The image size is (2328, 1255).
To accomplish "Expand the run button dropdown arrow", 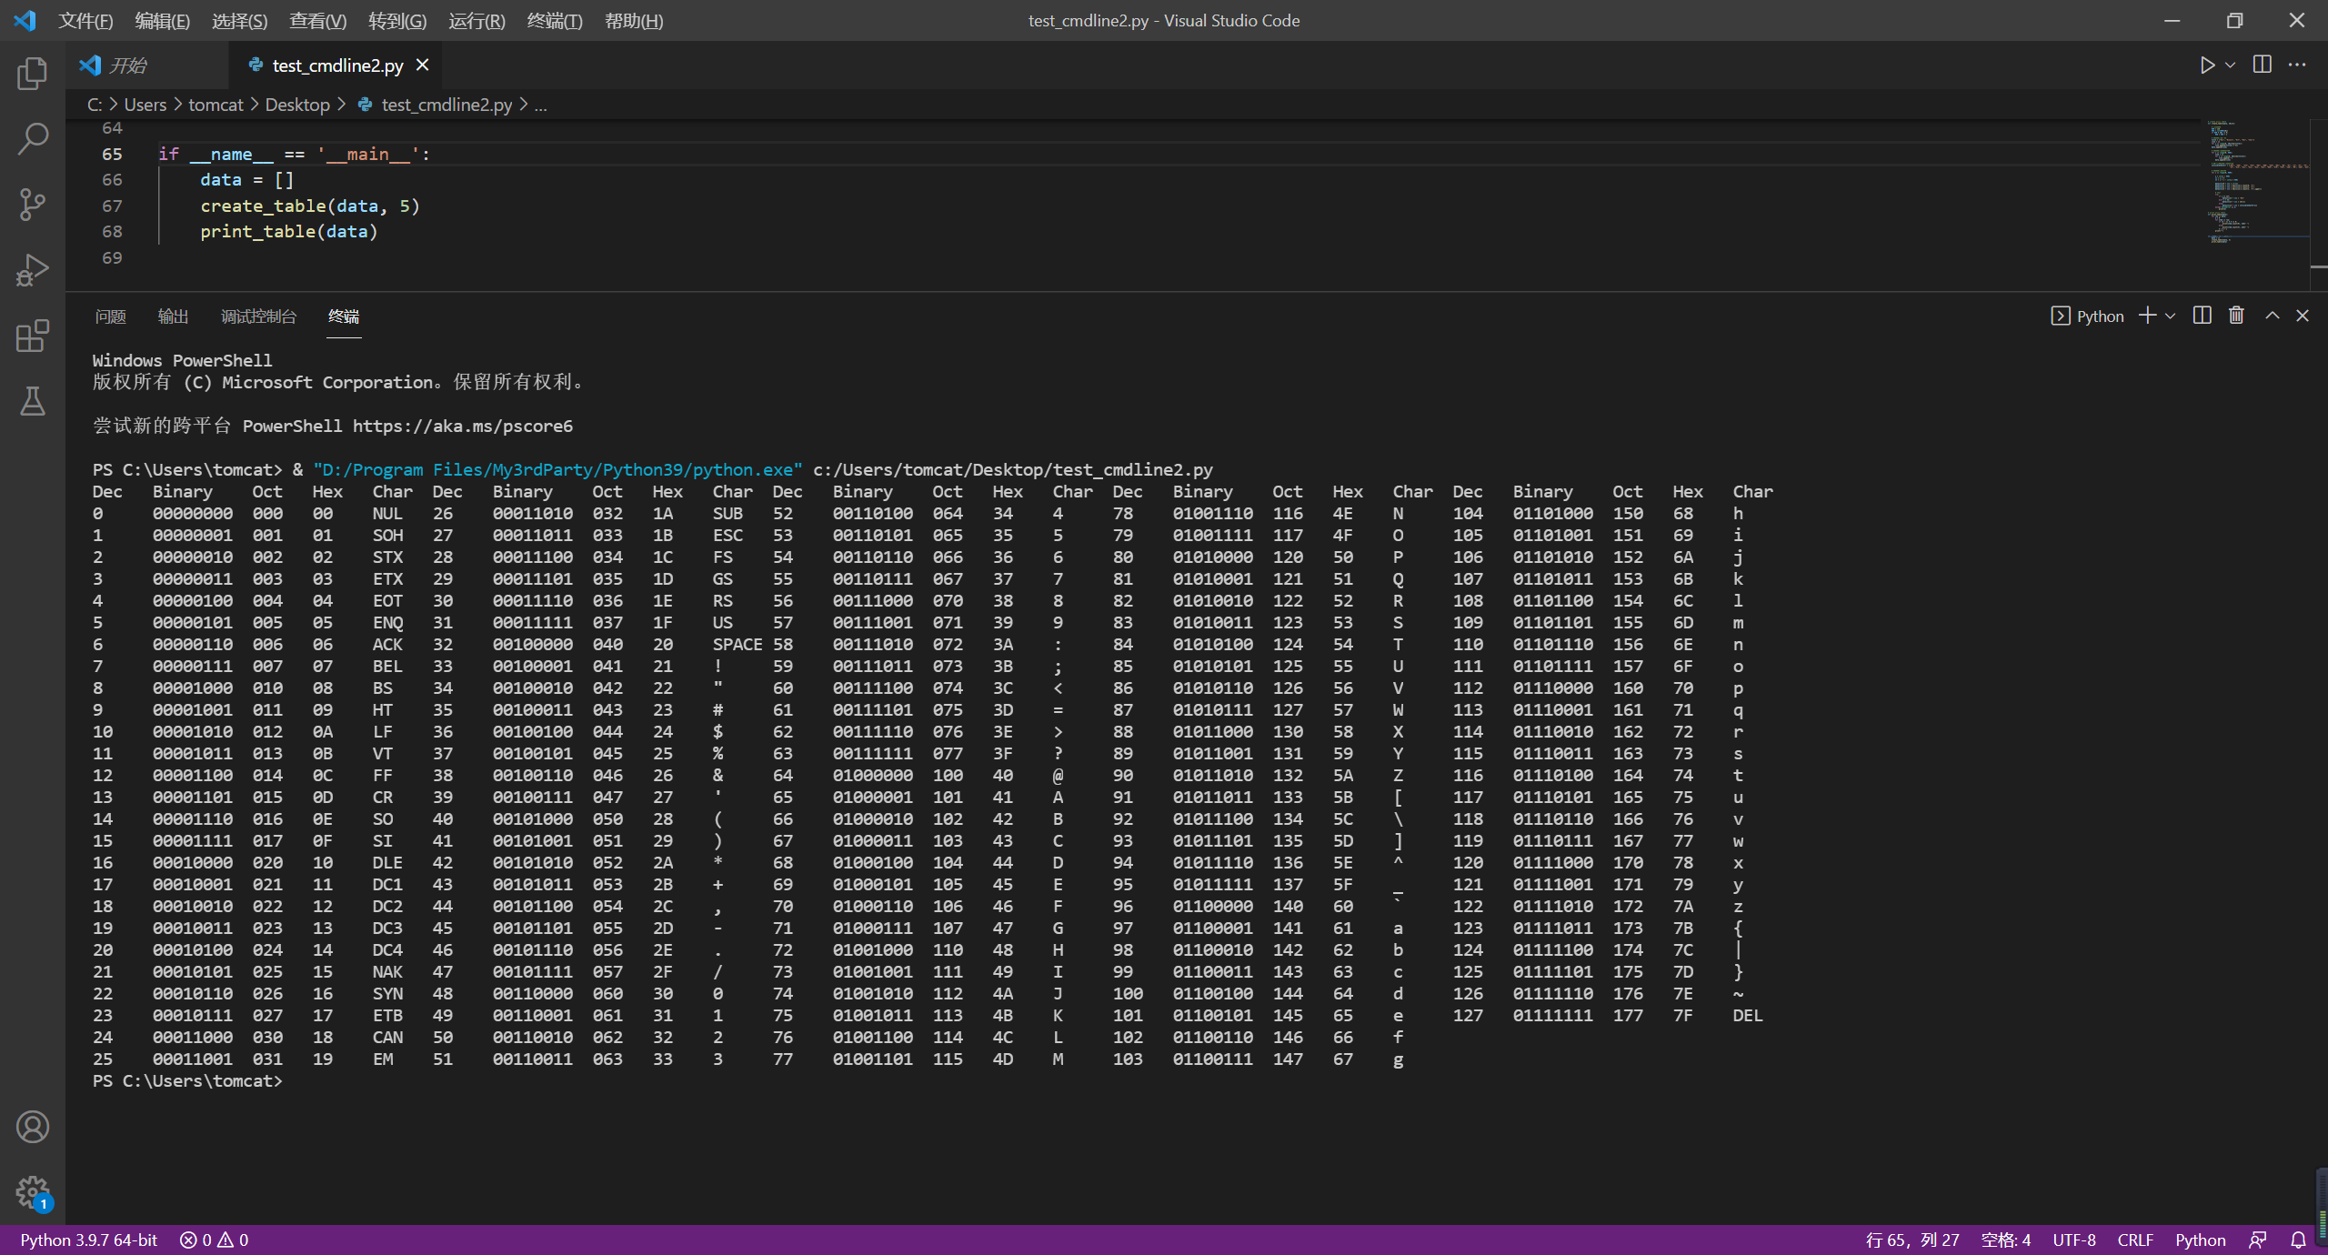I will click(x=2230, y=65).
